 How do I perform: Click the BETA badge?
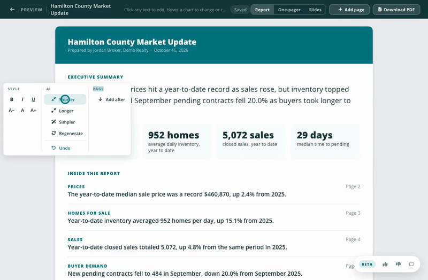click(367, 264)
